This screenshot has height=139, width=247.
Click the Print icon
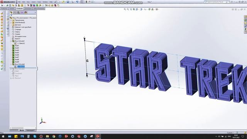click(x=73, y=2)
